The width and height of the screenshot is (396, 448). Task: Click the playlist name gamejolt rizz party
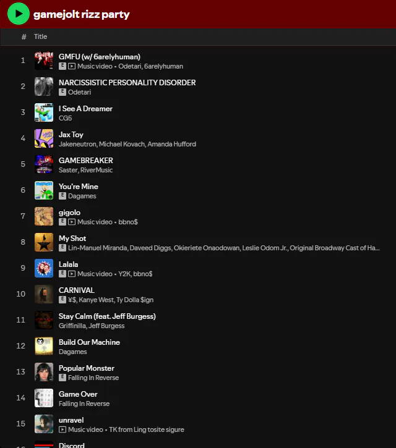pos(82,14)
